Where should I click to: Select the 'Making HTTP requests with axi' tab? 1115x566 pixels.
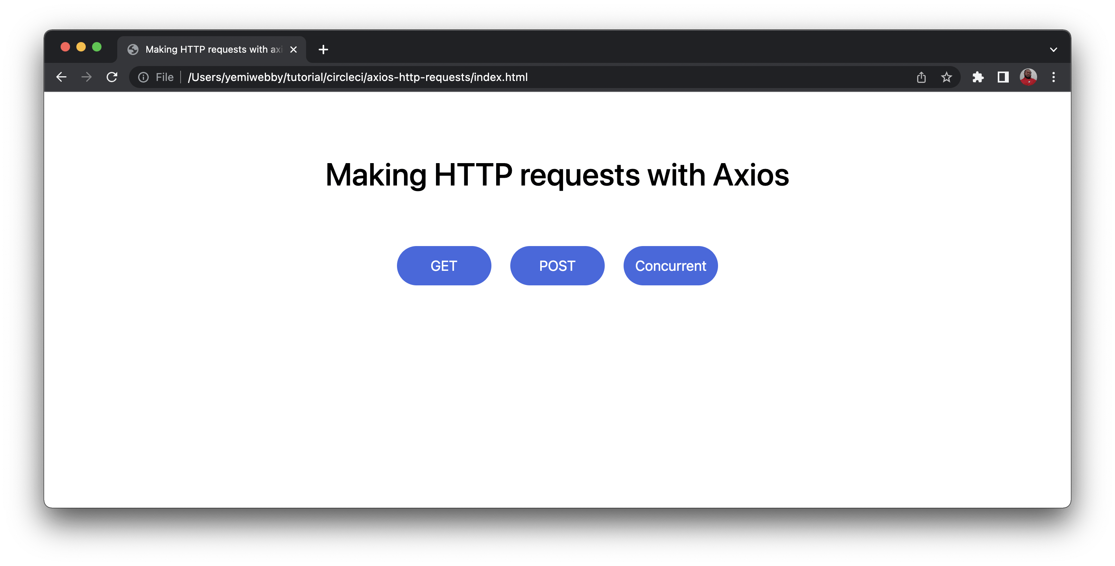point(208,49)
